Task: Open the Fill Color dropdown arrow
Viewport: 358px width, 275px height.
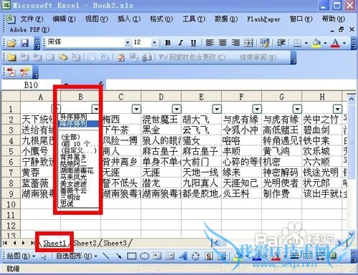Action: pos(325,43)
